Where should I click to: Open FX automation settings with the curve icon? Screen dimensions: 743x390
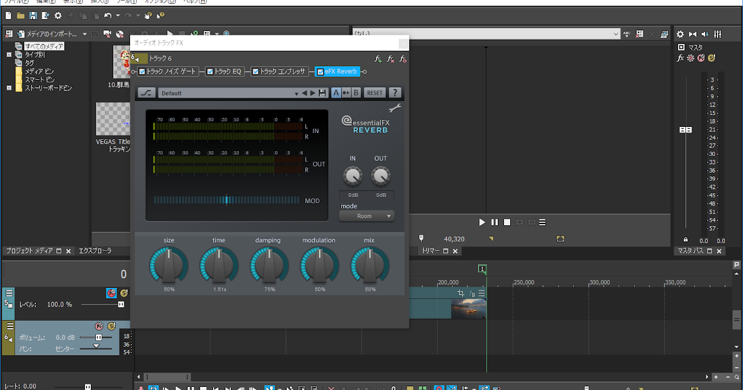tap(147, 92)
